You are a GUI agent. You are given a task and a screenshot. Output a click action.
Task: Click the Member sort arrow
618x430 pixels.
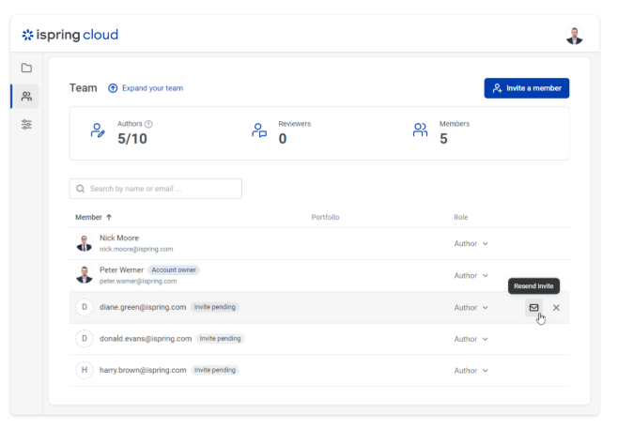pos(109,217)
